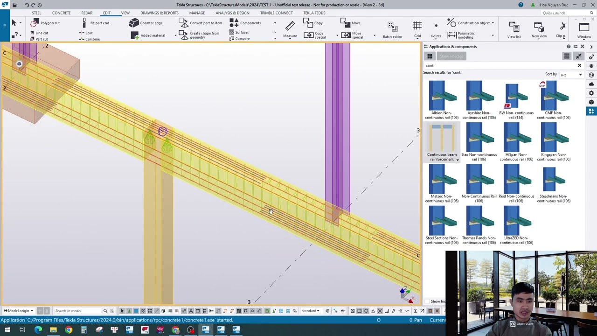Image resolution: width=597 pixels, height=336 pixels.
Task: Open the graduation cap learning icon
Action: tap(591, 65)
